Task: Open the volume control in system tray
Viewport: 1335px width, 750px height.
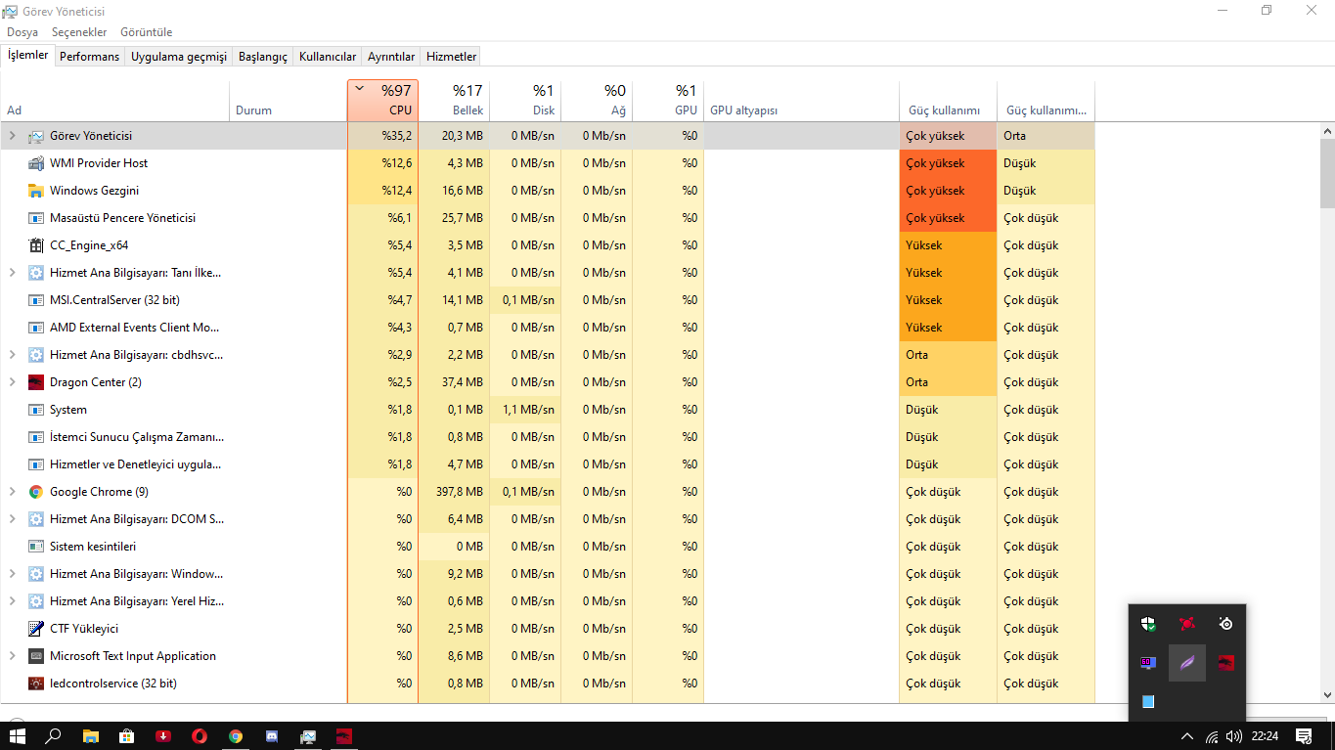Action: (x=1234, y=735)
